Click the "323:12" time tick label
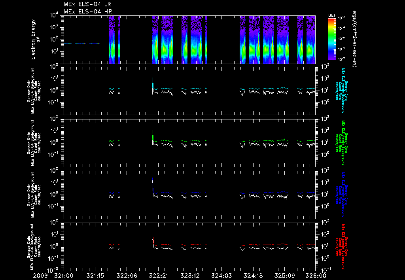 click(x=190, y=276)
